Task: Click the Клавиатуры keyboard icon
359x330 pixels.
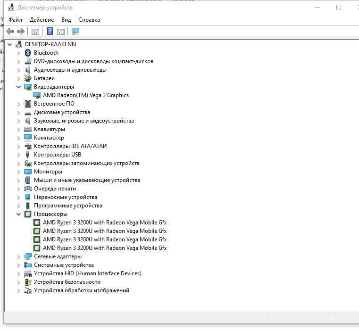Action: (28, 129)
